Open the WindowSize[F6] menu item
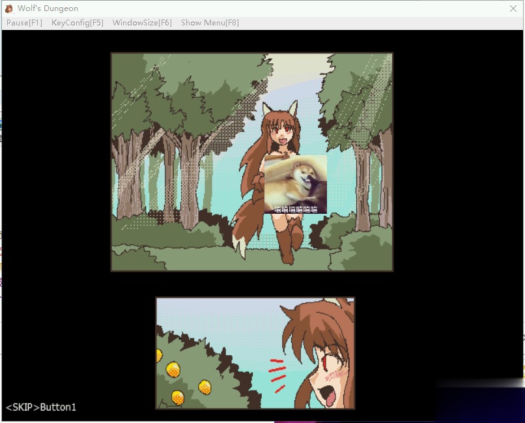This screenshot has width=525, height=423. pyautogui.click(x=142, y=23)
